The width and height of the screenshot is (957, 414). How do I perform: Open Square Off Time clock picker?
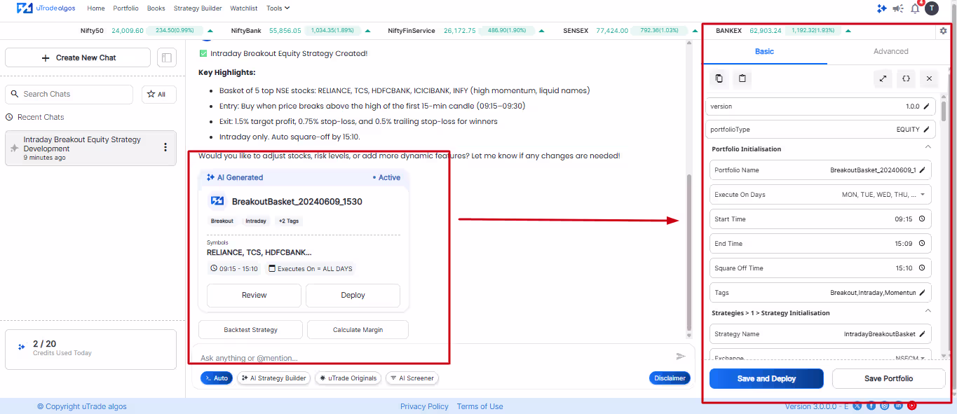(921, 268)
